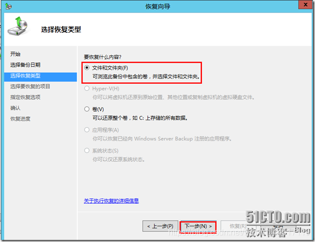Click the 你可以仅还原系统状态 description

(x=118, y=159)
